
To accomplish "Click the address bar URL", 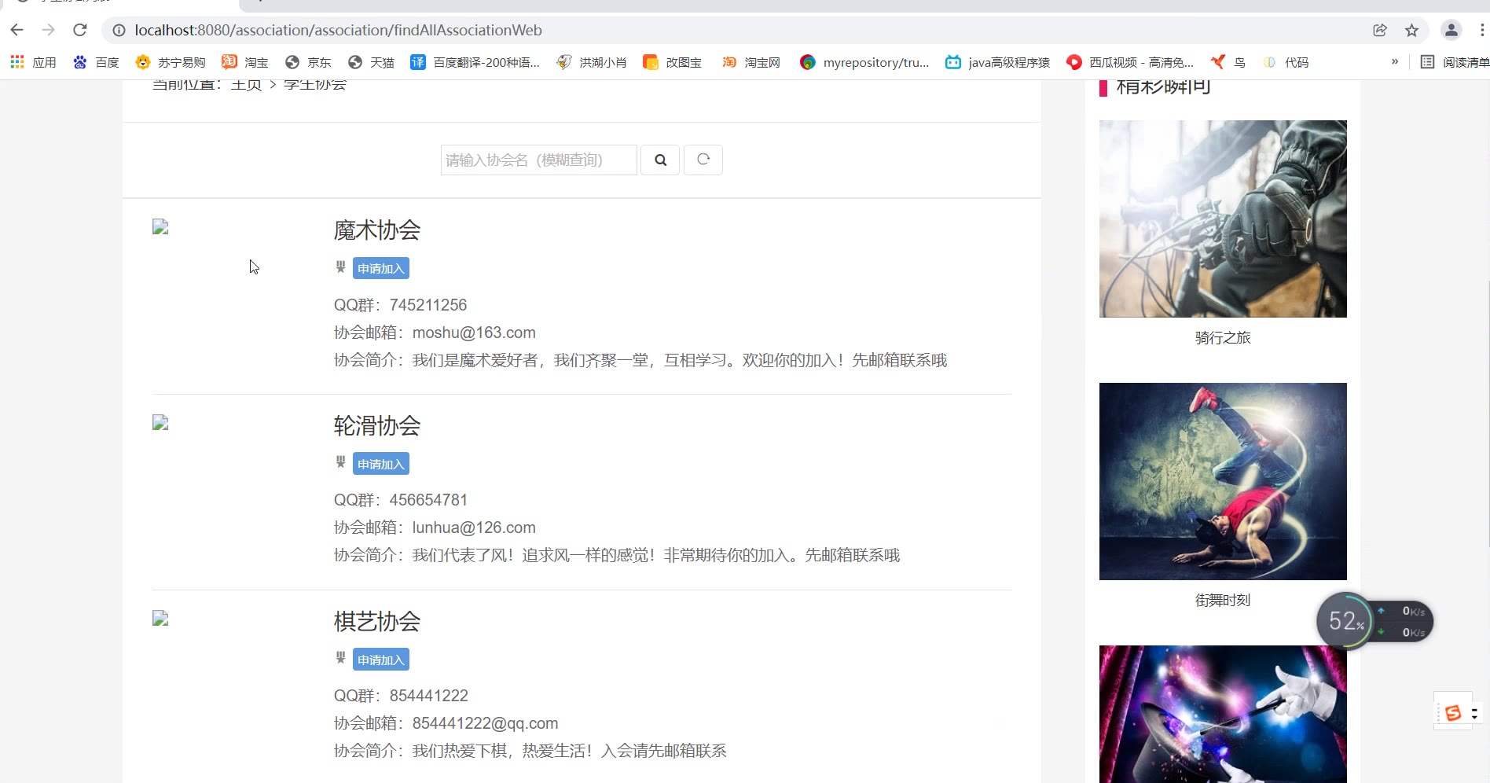I will pyautogui.click(x=338, y=30).
